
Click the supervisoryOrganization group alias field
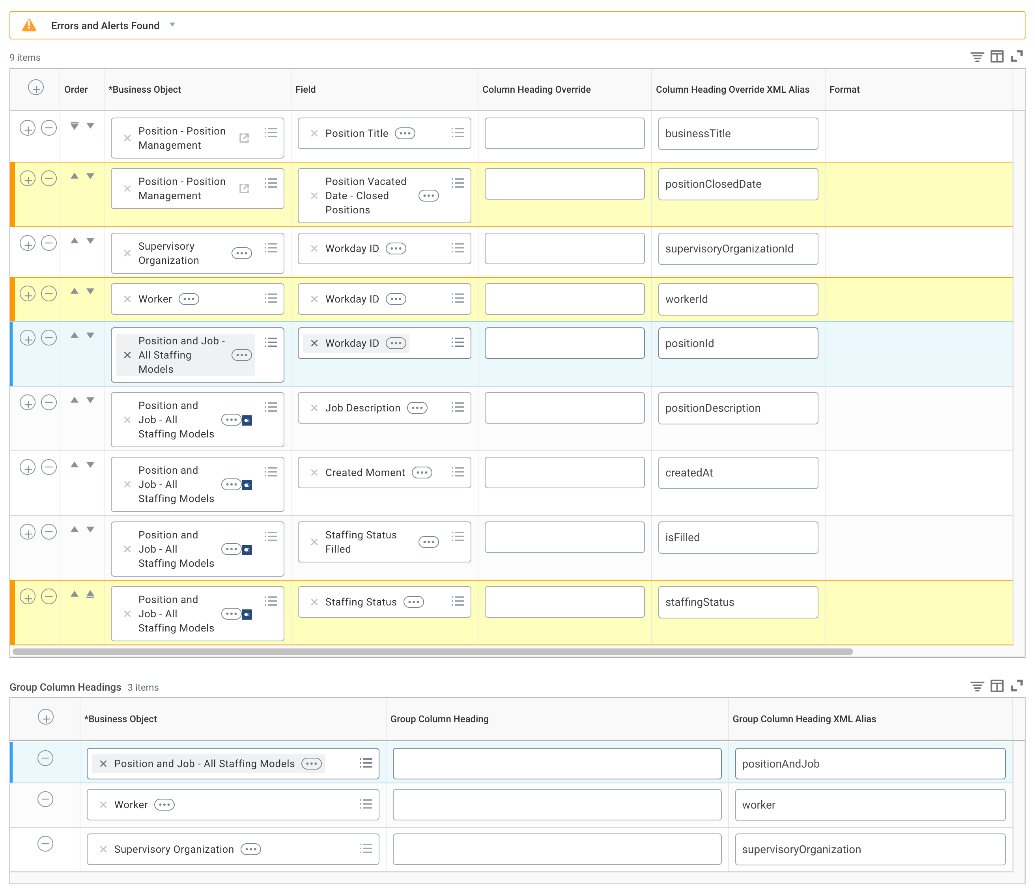[870, 849]
